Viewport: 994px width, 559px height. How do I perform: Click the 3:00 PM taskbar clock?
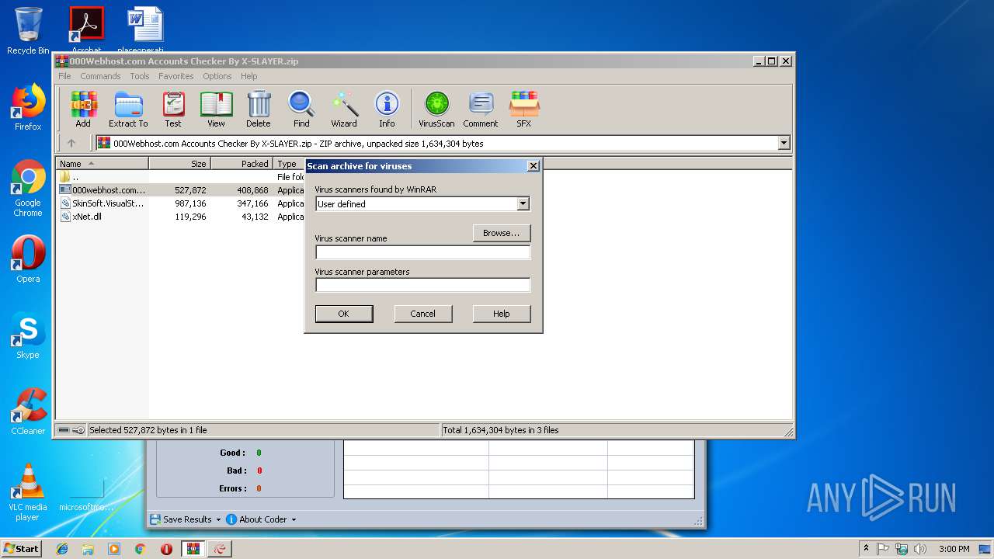click(x=954, y=549)
